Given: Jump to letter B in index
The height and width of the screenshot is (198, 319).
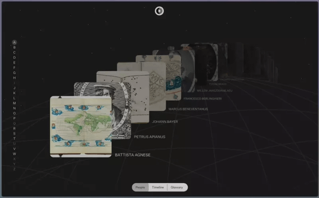Looking at the screenshot, I should pyautogui.click(x=14, y=48).
